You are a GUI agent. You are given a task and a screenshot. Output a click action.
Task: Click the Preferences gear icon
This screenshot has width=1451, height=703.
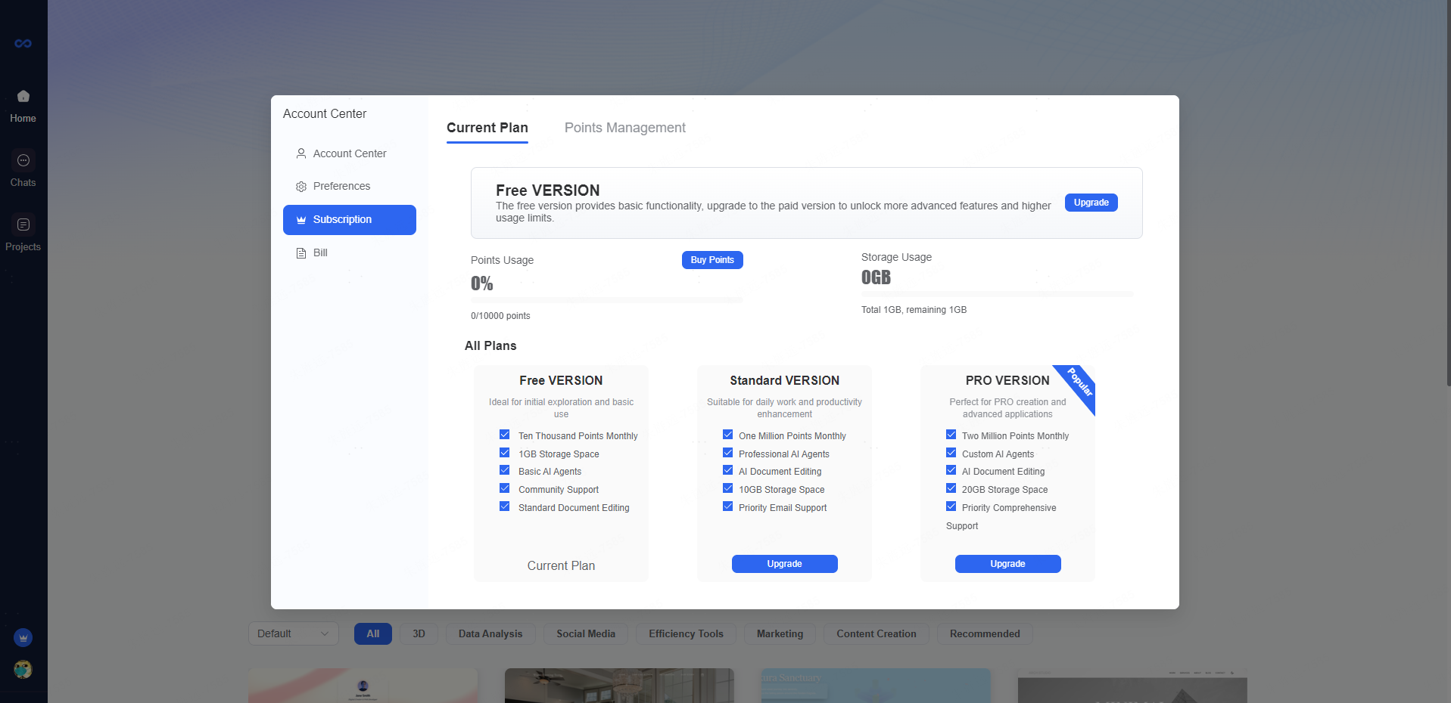(301, 187)
